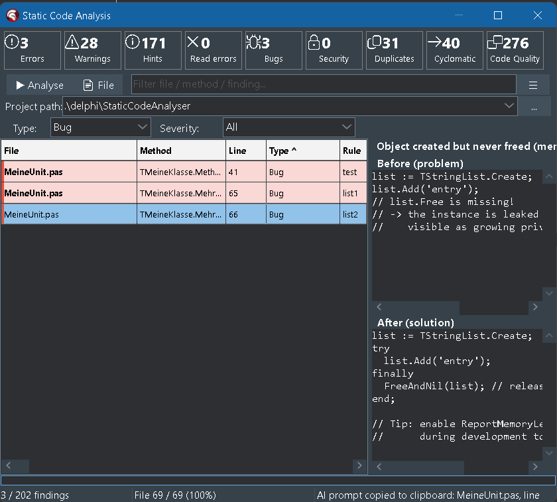Click the 'AI prompt copied to clipboard' status
Image resolution: width=557 pixels, height=502 pixels.
click(x=428, y=495)
